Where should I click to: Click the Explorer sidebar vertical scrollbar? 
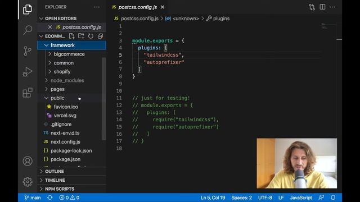tap(103, 99)
